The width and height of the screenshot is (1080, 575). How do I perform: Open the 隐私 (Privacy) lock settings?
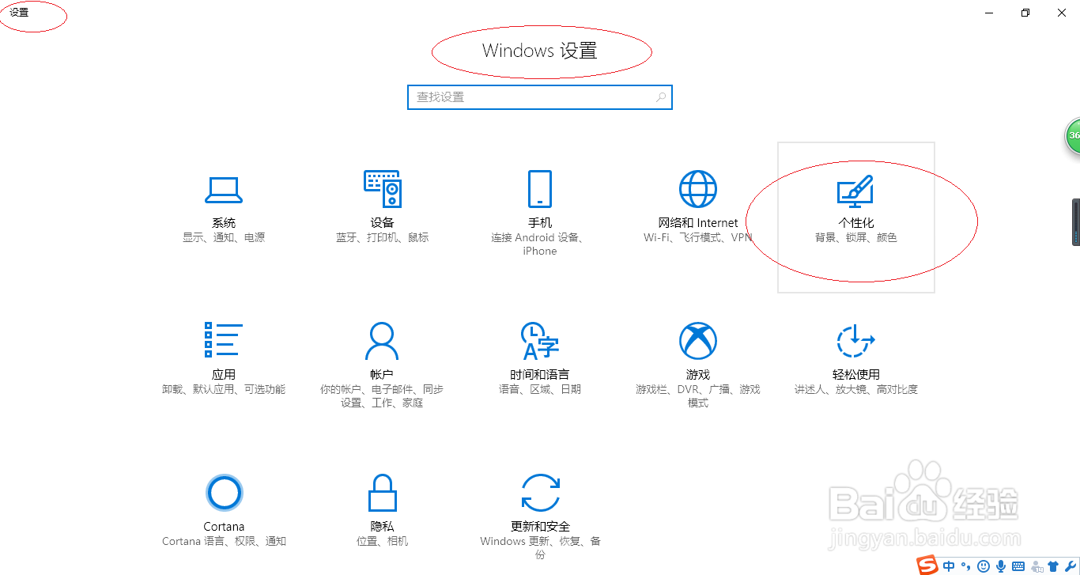pos(382,511)
